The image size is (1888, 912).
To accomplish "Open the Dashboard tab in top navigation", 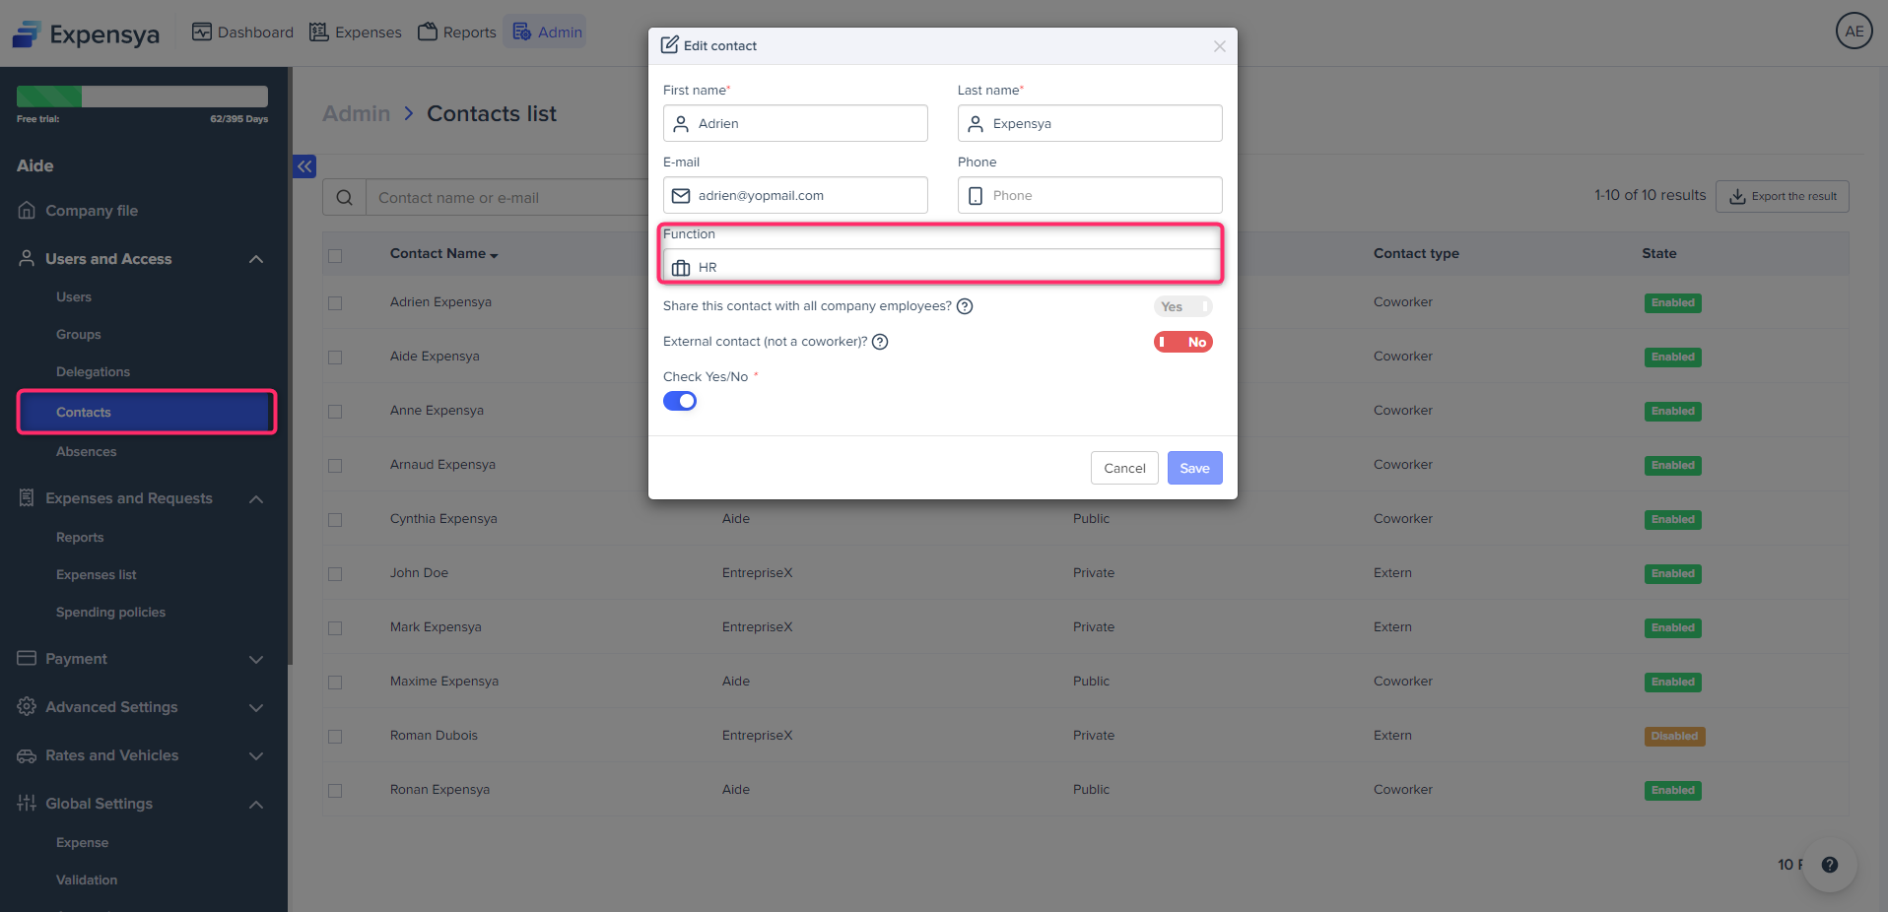I will pyautogui.click(x=242, y=33).
